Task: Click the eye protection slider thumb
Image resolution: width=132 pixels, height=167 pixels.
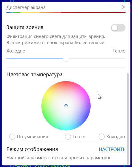Action: [x=66, y=58]
